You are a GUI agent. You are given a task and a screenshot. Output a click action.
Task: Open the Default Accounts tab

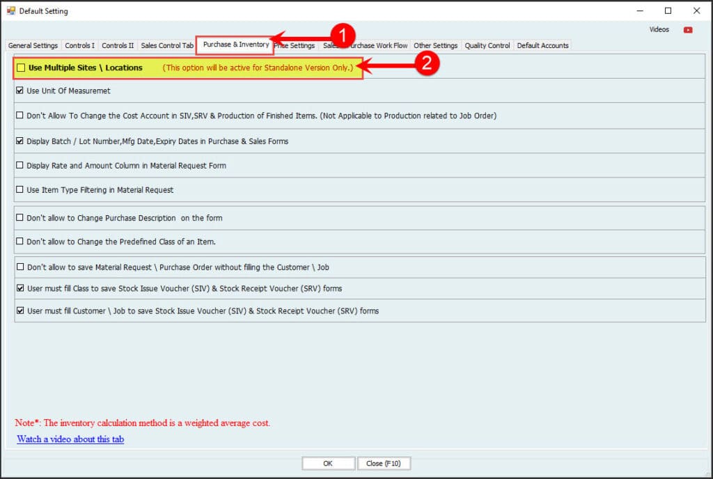tap(542, 46)
